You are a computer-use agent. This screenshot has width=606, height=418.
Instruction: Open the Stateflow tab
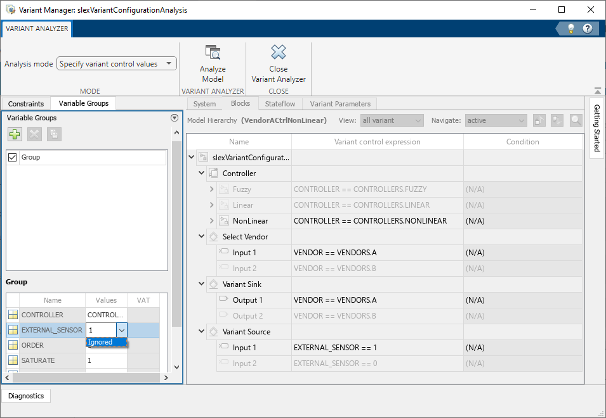(x=280, y=103)
